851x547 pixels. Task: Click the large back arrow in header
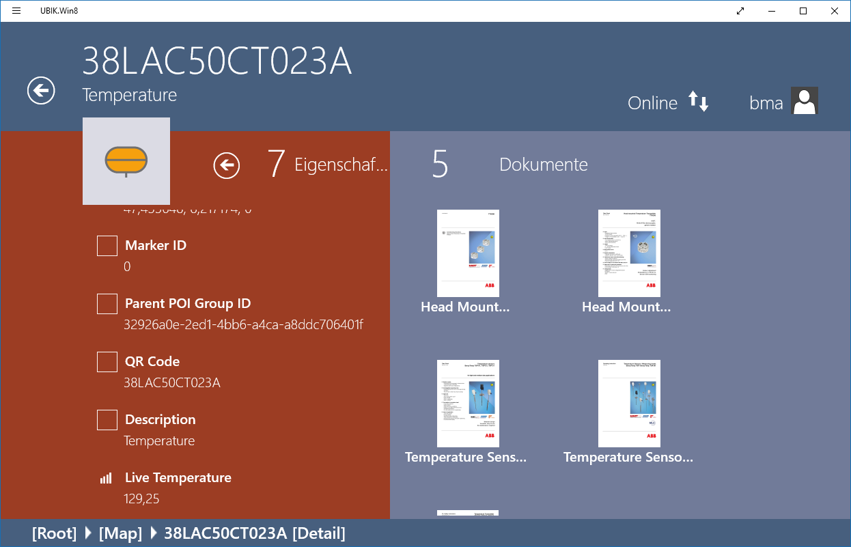point(41,91)
